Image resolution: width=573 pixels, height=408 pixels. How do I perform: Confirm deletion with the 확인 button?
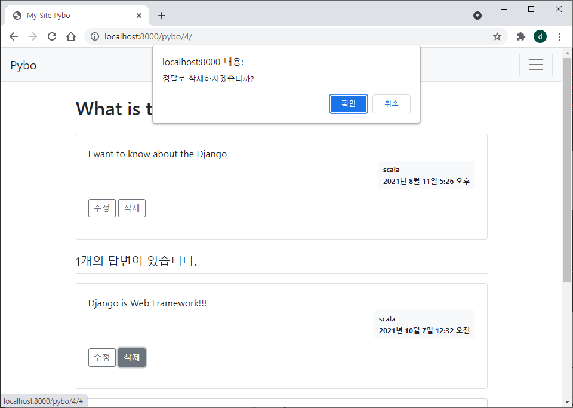click(348, 104)
